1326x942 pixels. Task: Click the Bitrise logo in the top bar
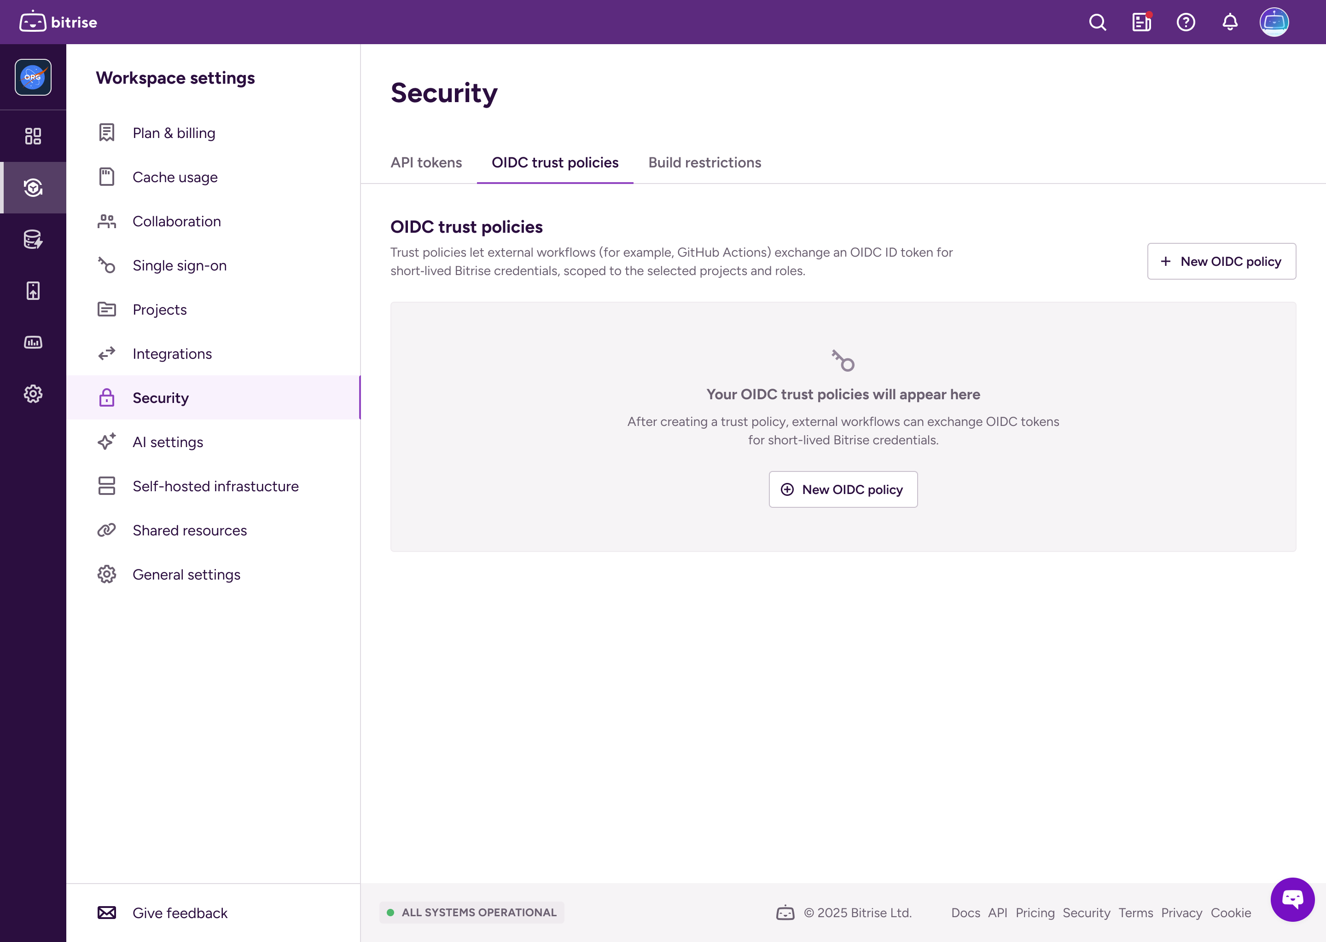point(58,22)
